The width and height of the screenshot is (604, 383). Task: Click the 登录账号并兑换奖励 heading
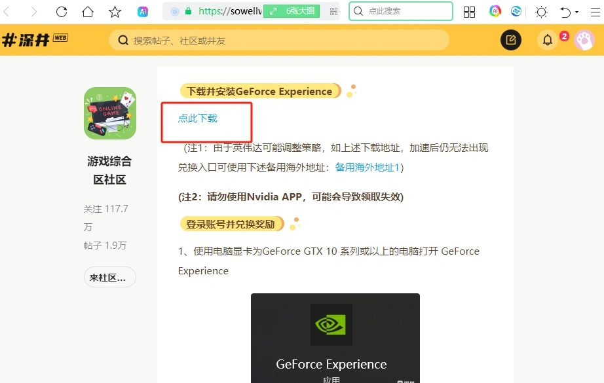pyautogui.click(x=231, y=224)
